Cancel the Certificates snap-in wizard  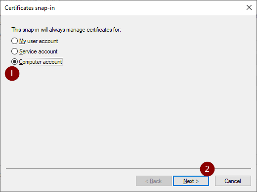click(233, 181)
